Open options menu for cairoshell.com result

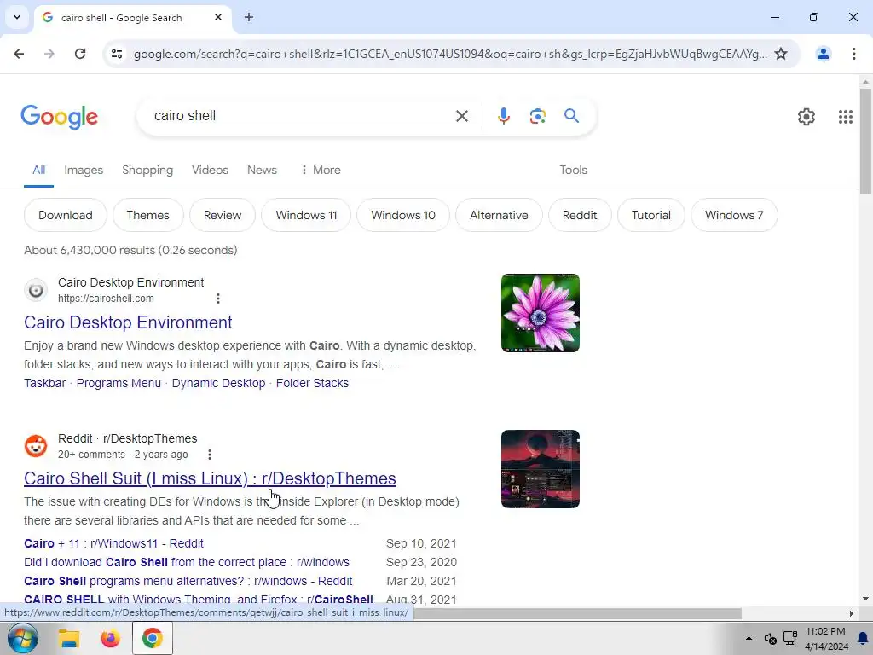click(217, 299)
